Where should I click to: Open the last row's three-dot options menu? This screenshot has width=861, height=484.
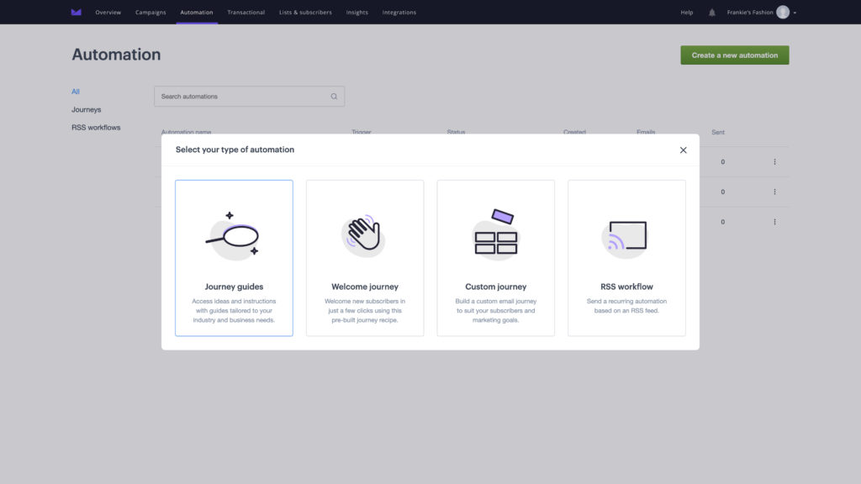pyautogui.click(x=774, y=221)
